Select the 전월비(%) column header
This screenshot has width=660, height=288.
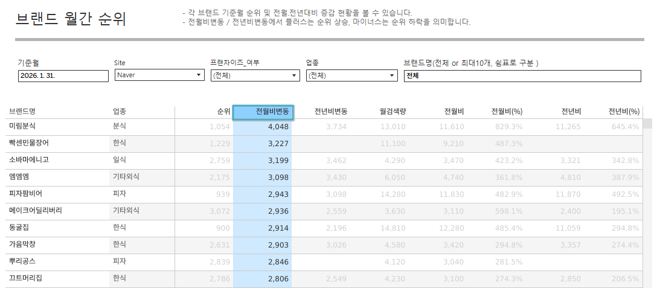[507, 112]
